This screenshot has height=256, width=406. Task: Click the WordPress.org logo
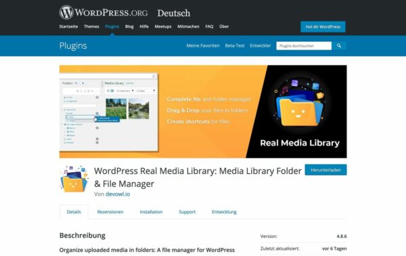[x=104, y=12]
